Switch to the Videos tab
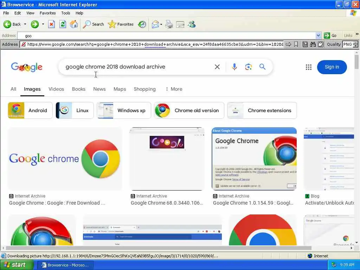The height and width of the screenshot is (270, 360). click(x=56, y=89)
